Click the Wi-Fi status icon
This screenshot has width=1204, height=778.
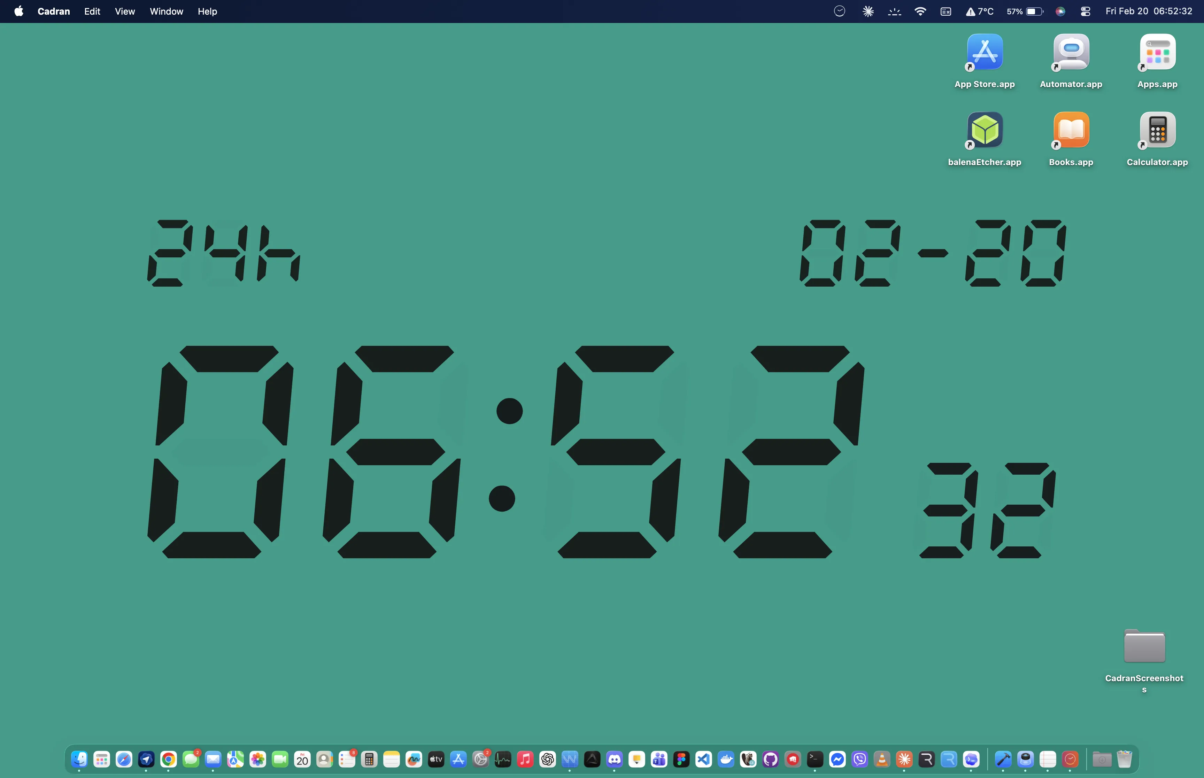[920, 11]
